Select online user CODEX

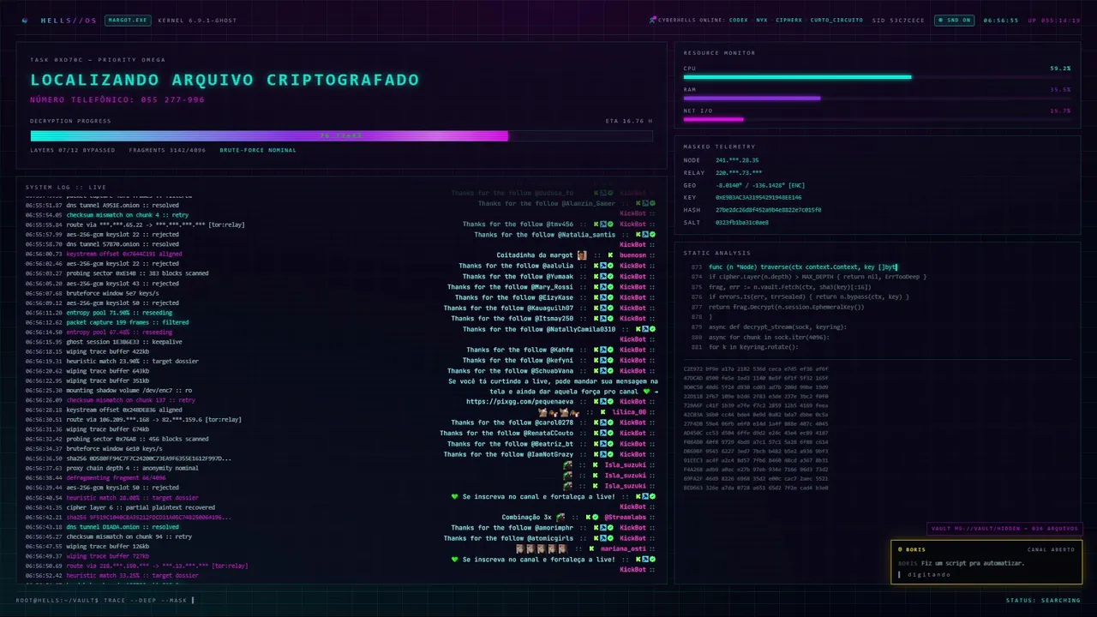coord(739,20)
